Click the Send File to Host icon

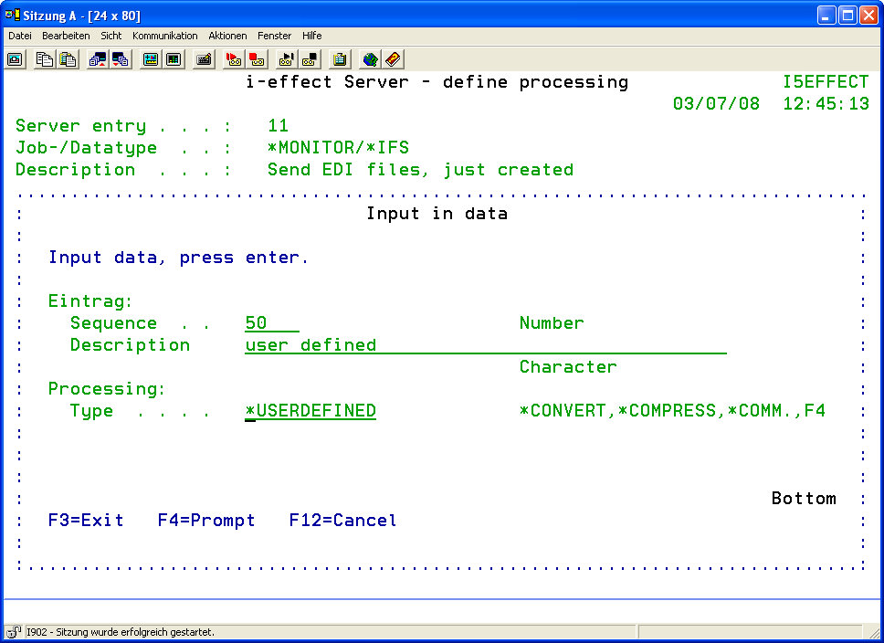[98, 59]
